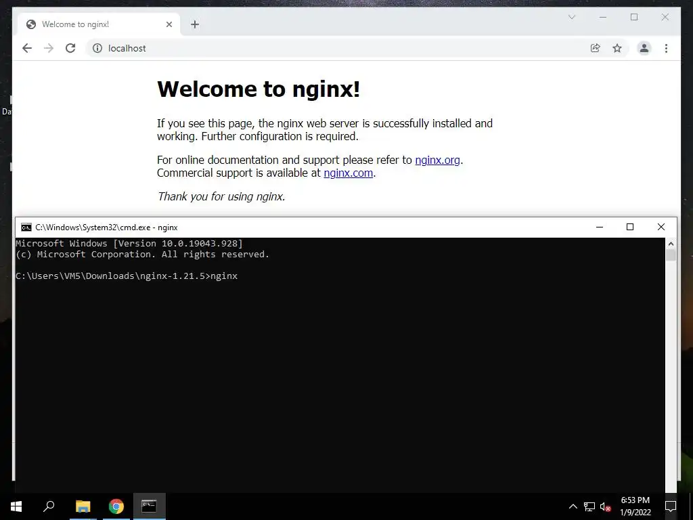Screen dimensions: 693x520
Task: Click the cmd.exe title bar icon
Action: coord(26,227)
